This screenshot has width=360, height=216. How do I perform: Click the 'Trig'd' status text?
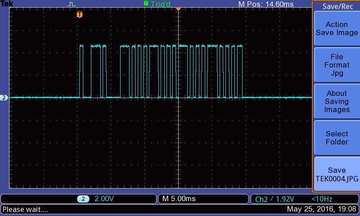click(x=161, y=4)
